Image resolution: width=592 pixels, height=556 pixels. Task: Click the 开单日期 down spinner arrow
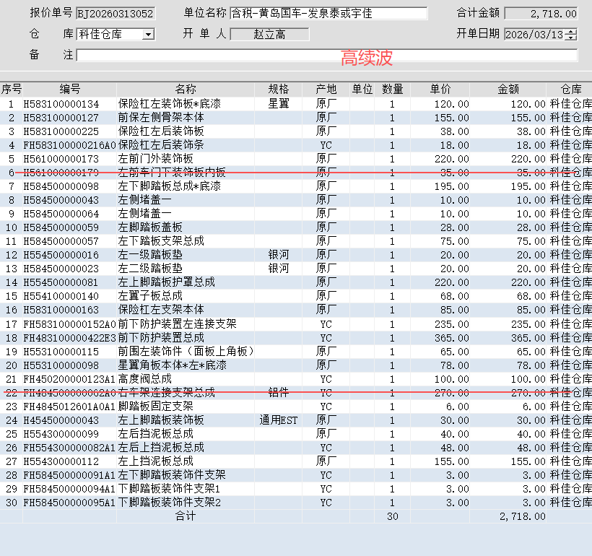(x=572, y=38)
